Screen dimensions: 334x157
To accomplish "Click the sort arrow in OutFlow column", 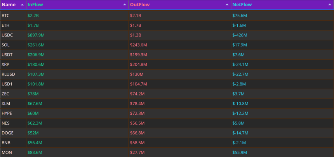I will (x=227, y=5).
